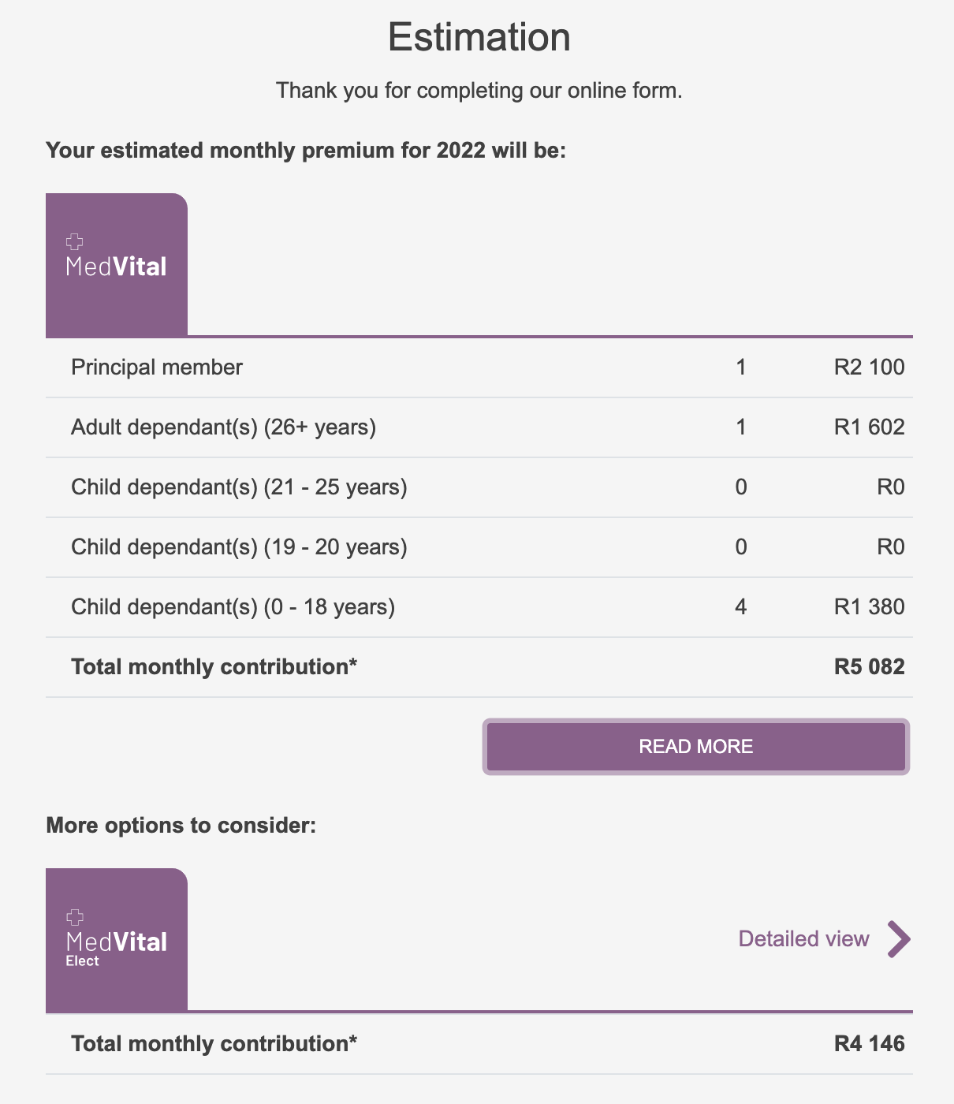Click the READ MORE button
Viewport: 954px width, 1104px height.
[x=695, y=747]
